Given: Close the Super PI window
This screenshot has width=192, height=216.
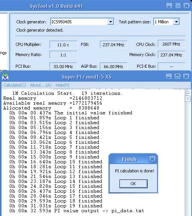Looking at the screenshot, I should point(186,76).
